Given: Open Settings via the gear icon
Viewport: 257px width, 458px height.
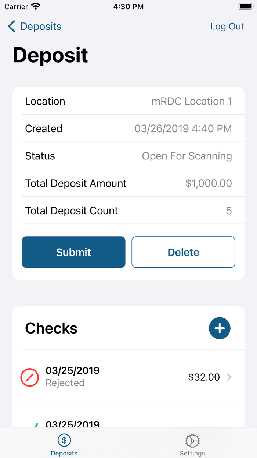Looking at the screenshot, I should pos(192,440).
